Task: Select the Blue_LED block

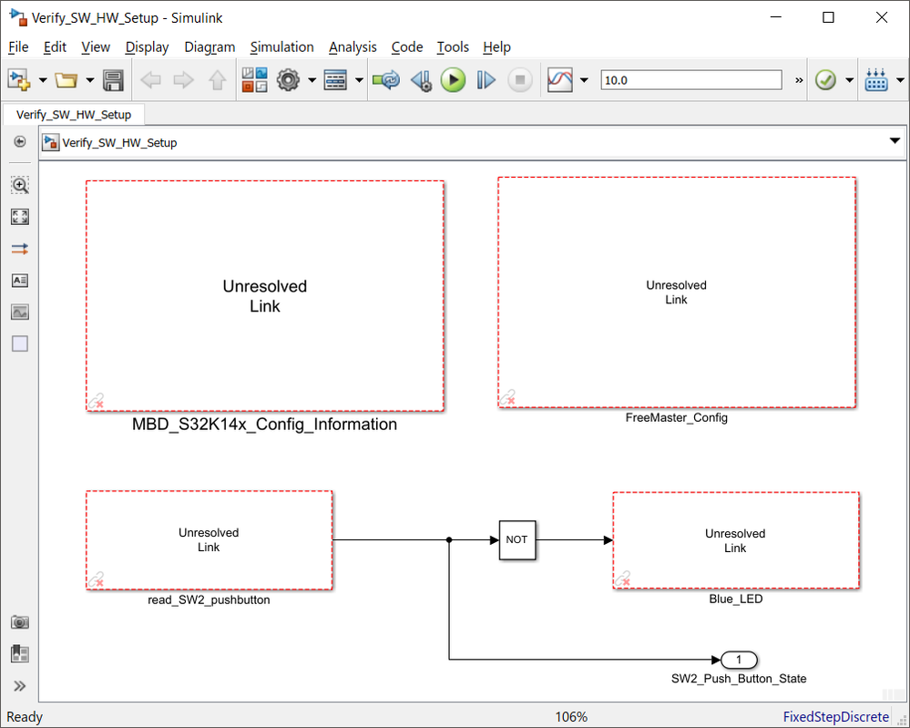Action: 736,540
